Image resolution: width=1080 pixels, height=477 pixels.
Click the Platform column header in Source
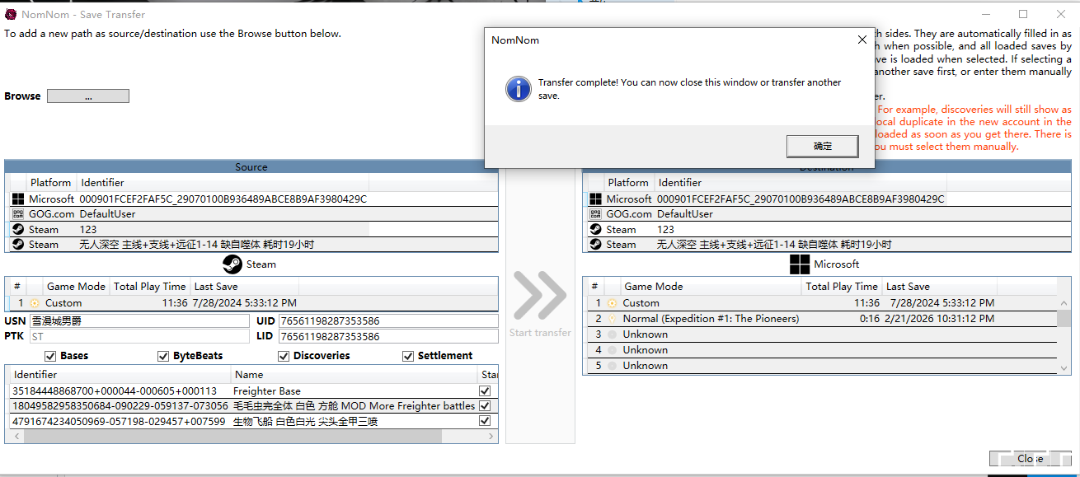(51, 183)
